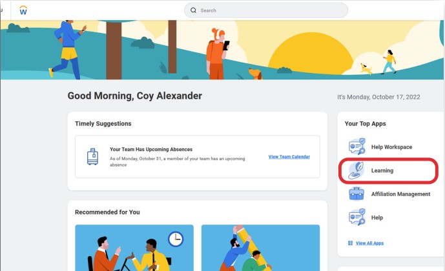Select the Help text label in Top Apps
Viewport: 445px width, 271px height.
[377, 218]
